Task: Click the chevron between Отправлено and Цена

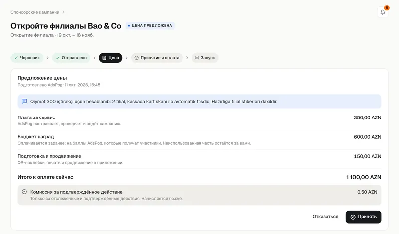Action: click(x=94, y=58)
